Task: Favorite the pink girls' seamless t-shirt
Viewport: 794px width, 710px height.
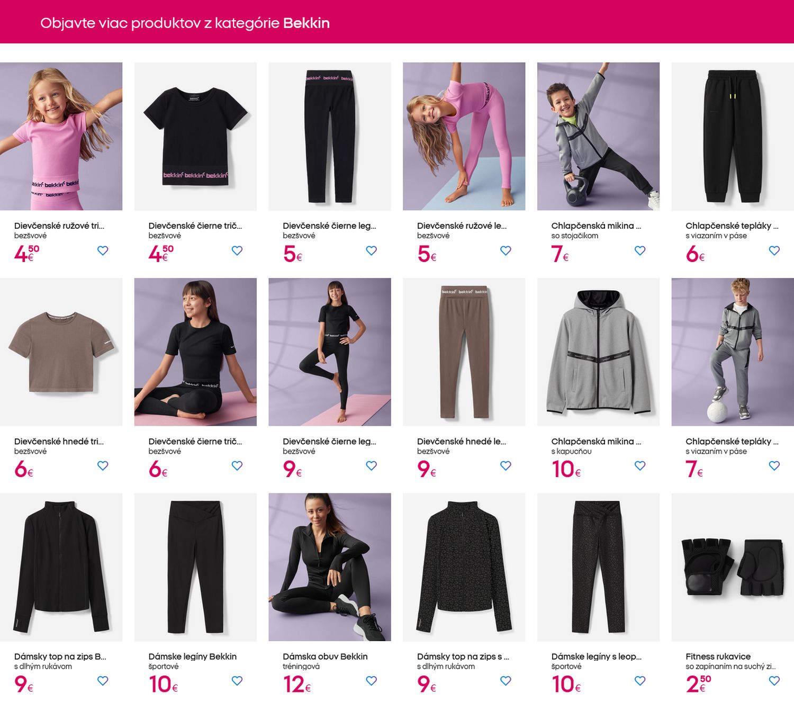Action: point(103,250)
